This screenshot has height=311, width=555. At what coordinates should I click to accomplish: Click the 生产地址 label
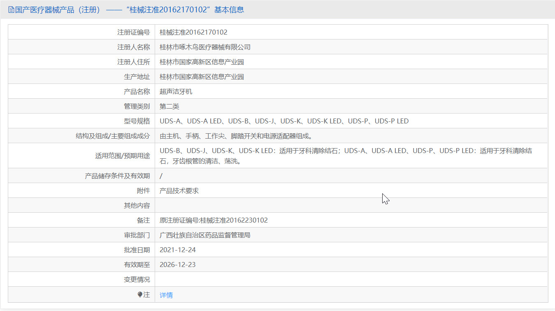coord(137,77)
